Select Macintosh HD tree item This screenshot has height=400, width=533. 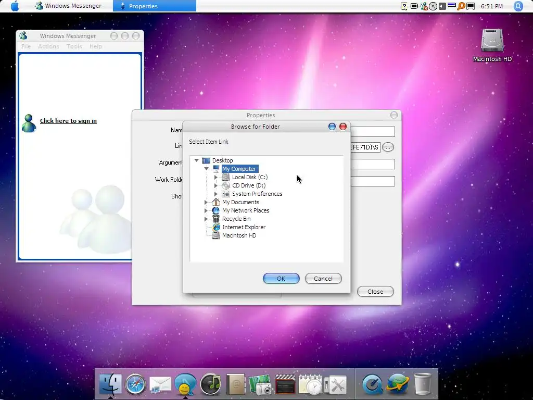[x=239, y=235]
